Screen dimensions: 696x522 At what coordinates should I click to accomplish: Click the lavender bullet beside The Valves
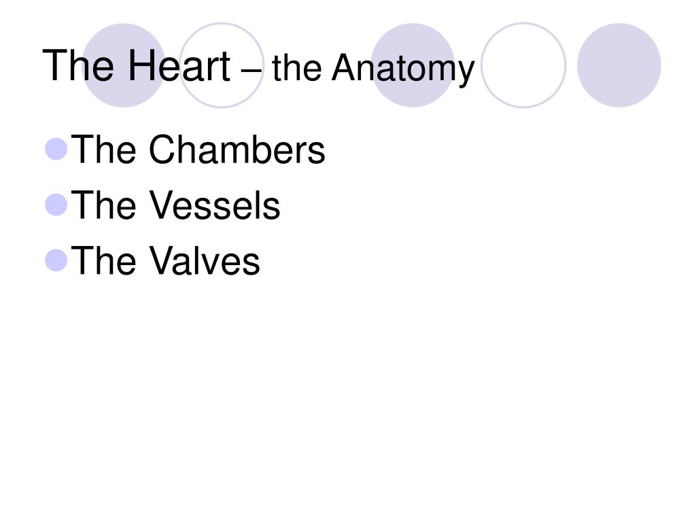56,260
